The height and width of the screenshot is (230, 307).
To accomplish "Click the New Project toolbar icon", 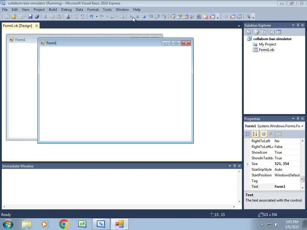I will coord(7,17).
